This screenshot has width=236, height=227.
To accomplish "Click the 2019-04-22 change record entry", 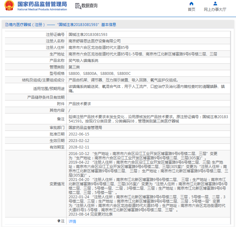I will 148,169.
